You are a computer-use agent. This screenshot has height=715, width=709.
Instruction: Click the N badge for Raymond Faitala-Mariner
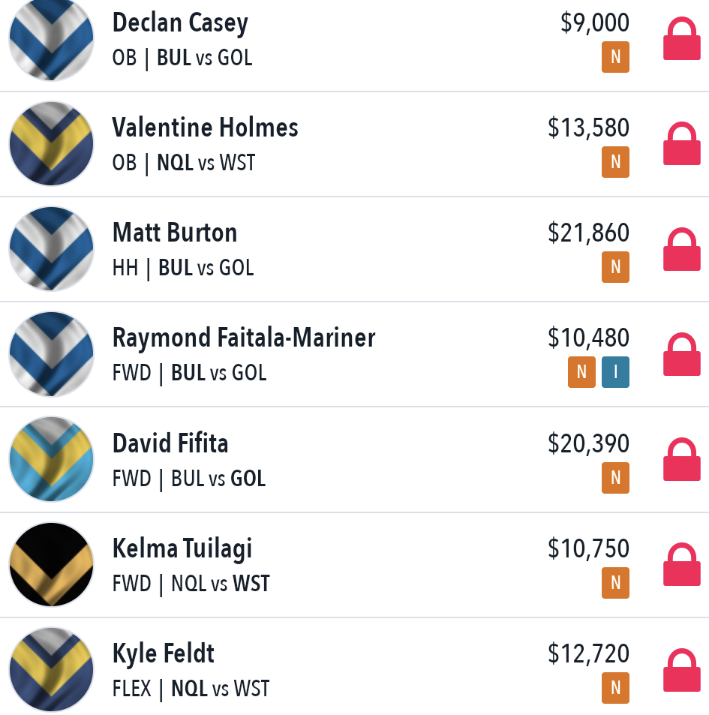pyautogui.click(x=581, y=372)
